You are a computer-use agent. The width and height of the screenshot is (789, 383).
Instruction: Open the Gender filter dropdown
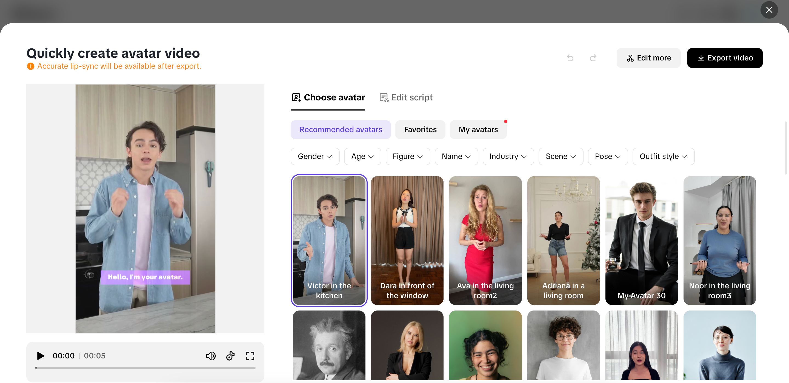coord(315,156)
